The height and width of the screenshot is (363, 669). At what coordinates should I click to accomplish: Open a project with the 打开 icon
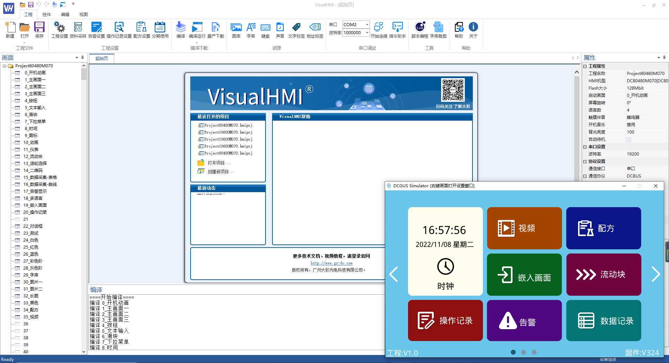[25, 30]
